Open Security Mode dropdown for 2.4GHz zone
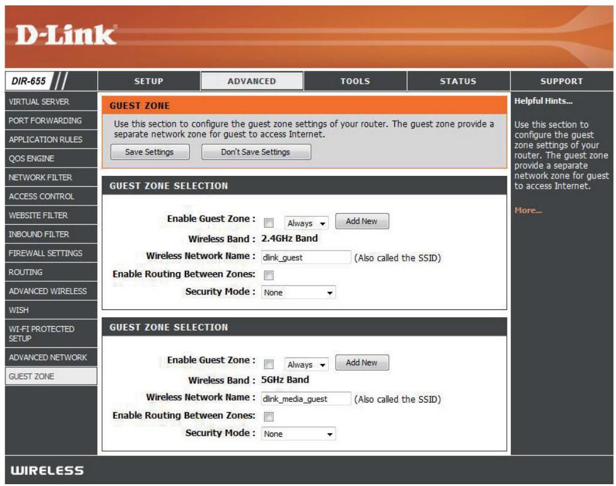The height and width of the screenshot is (486, 616). click(298, 292)
